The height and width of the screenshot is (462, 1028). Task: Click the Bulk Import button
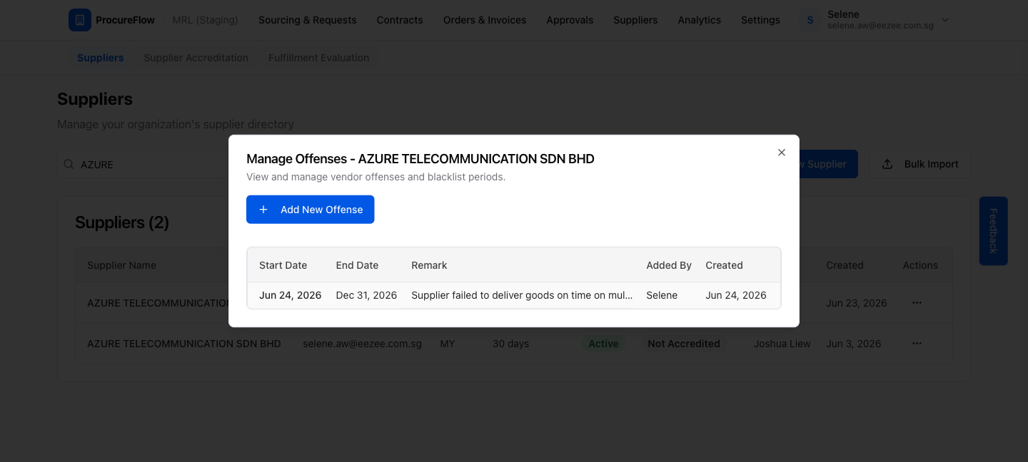[920, 164]
